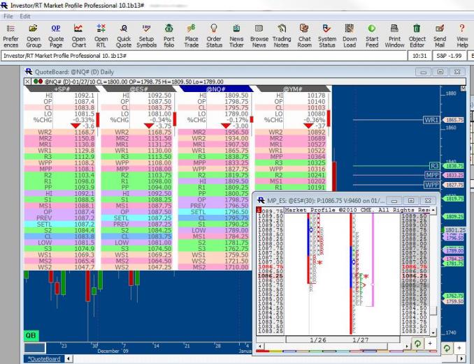Open the Chat Room
Image resolution: width=474 pixels, height=364 pixels.
click(304, 36)
